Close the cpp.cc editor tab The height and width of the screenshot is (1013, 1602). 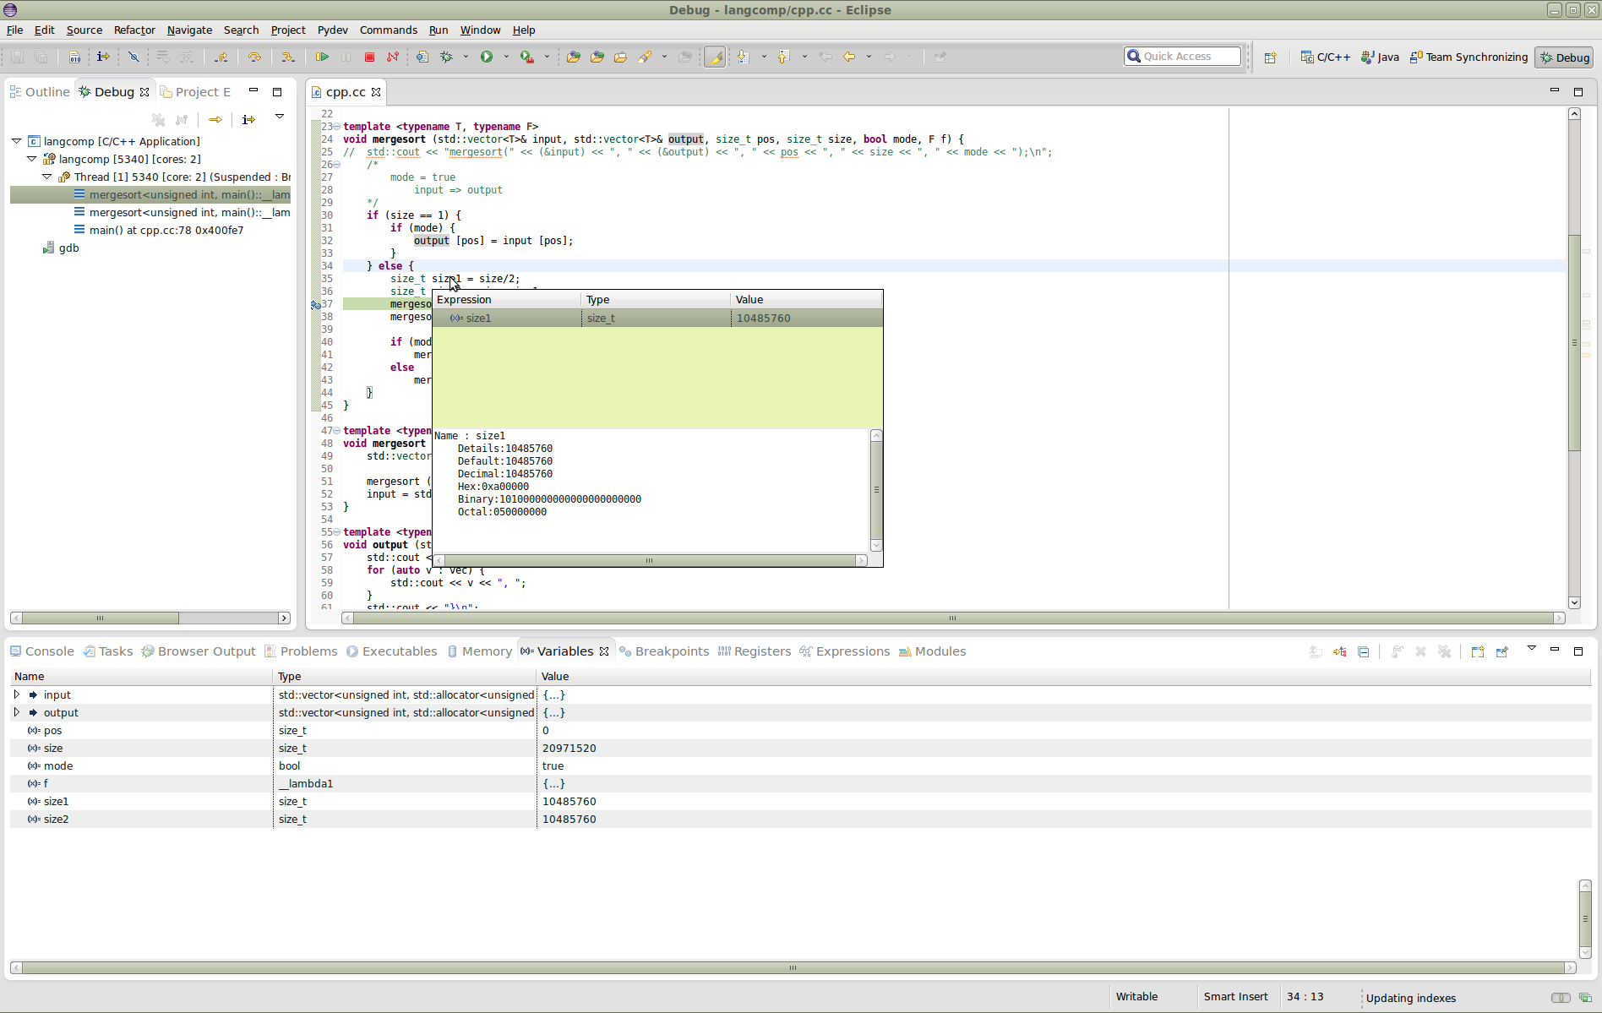tap(376, 92)
